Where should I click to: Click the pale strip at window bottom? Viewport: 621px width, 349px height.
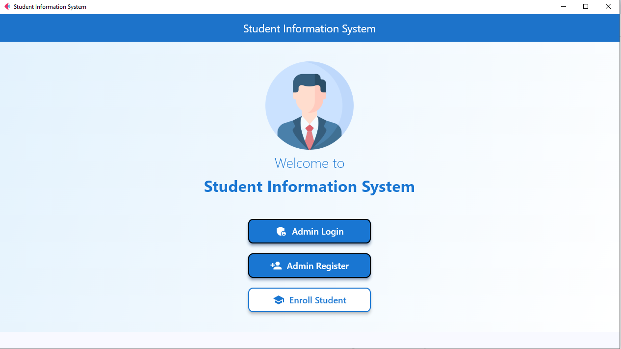(x=310, y=340)
